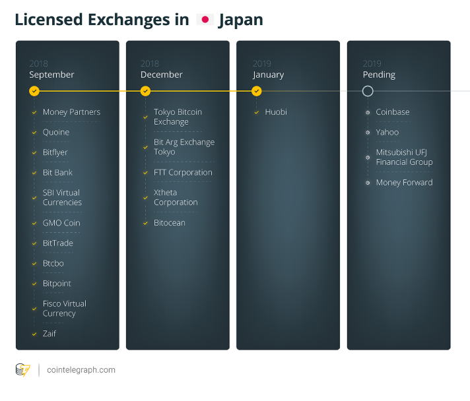Image resolution: width=470 pixels, height=401 pixels.
Task: Click the checkmark beside Bit Bank
Action: coord(34,173)
